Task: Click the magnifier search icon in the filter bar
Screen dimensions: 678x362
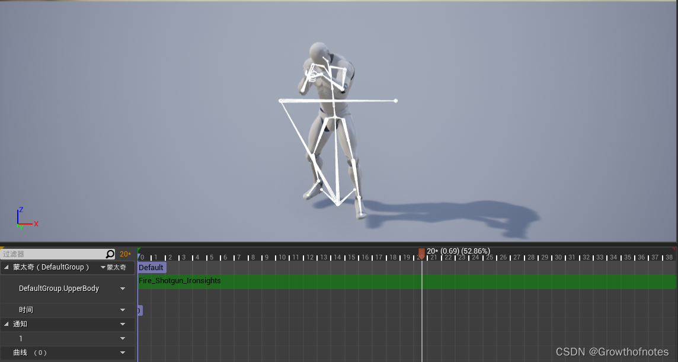Action: tap(110, 254)
